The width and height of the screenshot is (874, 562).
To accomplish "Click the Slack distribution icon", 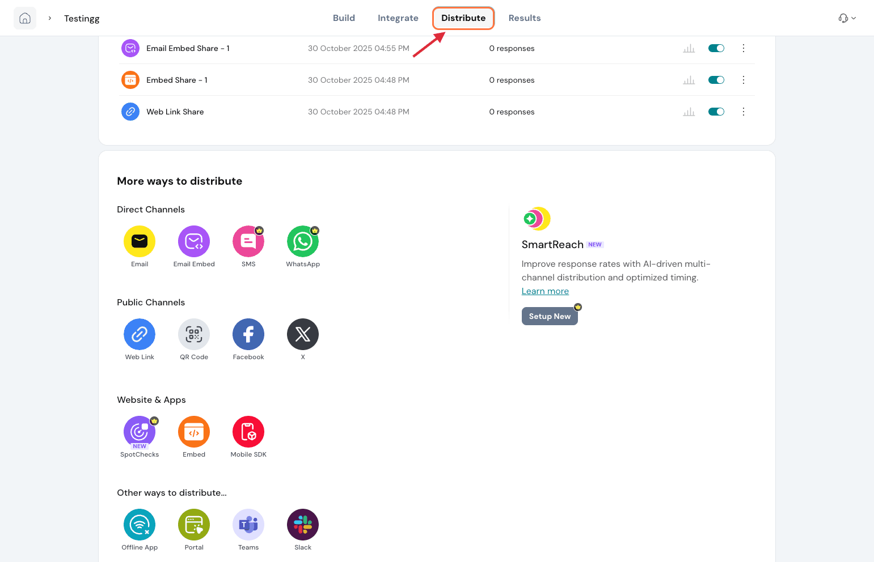I will coord(302,525).
